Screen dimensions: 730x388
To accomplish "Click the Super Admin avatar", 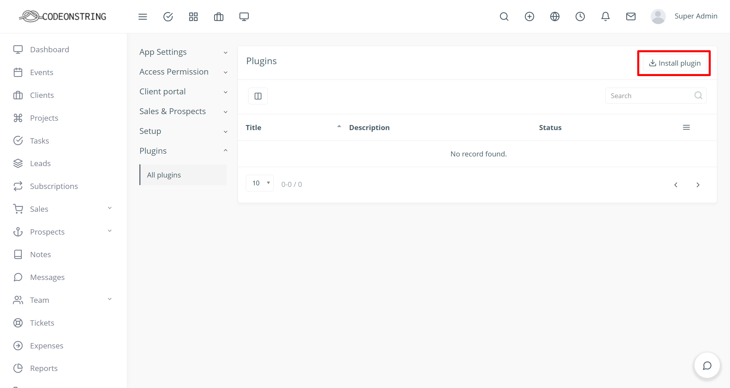I will point(658,16).
